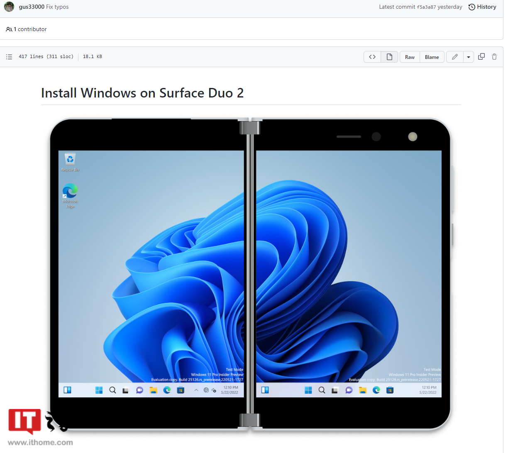Select the Raw view tab
Viewport: 513px width, 453px height.
tap(410, 57)
